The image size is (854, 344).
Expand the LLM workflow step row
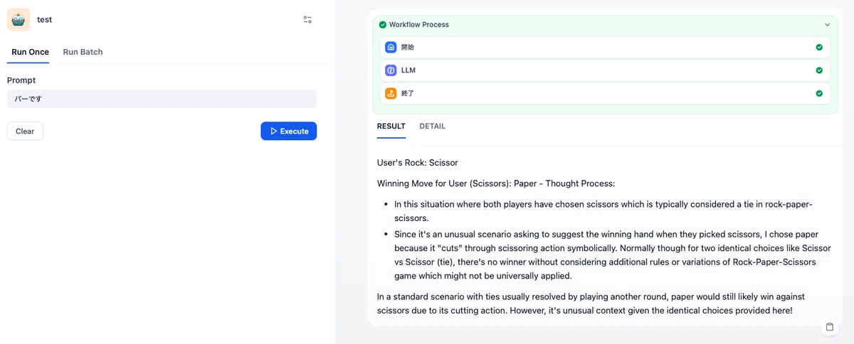point(604,70)
